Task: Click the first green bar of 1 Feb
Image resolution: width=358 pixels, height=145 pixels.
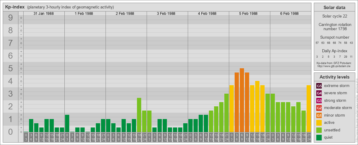Action: coord(67,123)
